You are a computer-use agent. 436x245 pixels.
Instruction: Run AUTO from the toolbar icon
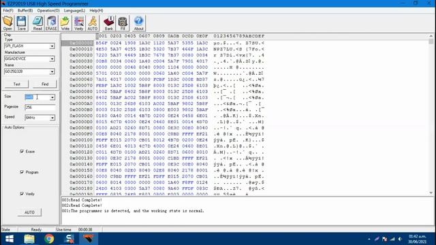(x=93, y=23)
